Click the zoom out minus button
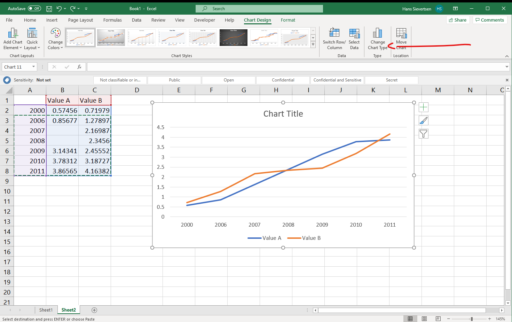The image size is (512, 322). pos(449,319)
